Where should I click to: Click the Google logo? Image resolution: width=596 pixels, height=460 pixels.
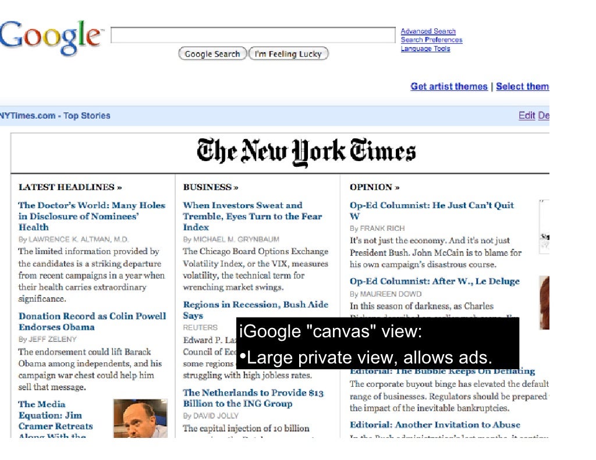coord(51,38)
